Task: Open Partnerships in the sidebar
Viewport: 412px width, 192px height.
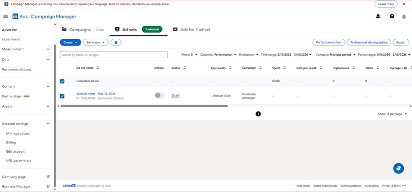Action: tap(12, 96)
